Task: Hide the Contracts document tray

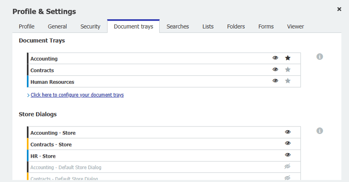Action: click(275, 70)
